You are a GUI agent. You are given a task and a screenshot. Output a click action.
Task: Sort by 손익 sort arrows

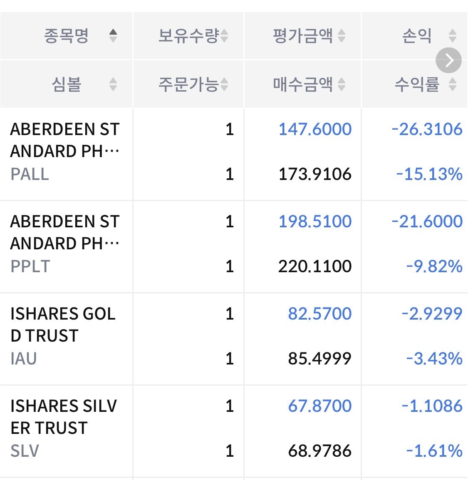[x=452, y=35]
